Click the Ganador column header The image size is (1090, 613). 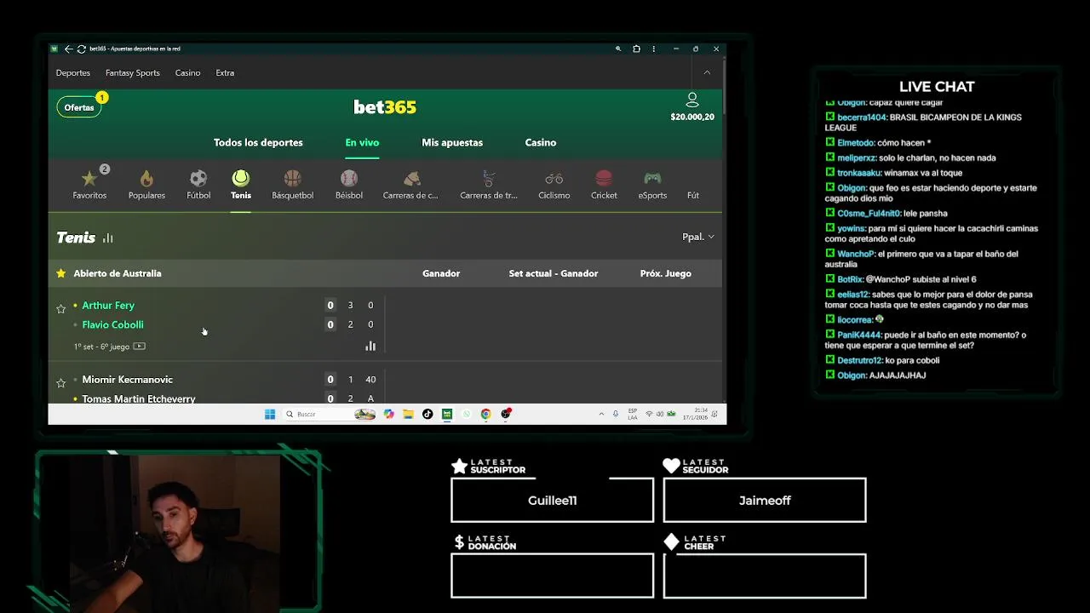441,273
